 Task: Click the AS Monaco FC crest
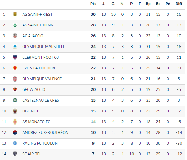pos(15,122)
